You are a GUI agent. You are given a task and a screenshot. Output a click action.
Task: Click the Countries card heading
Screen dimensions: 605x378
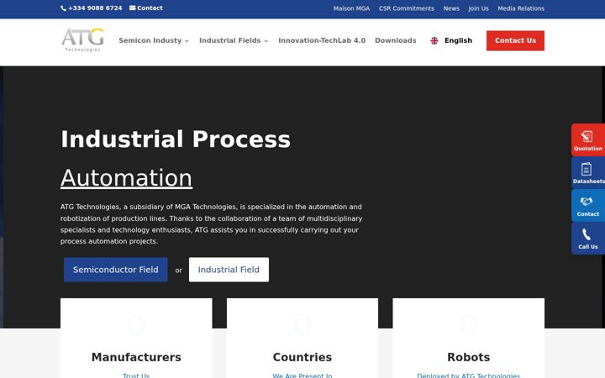click(302, 357)
